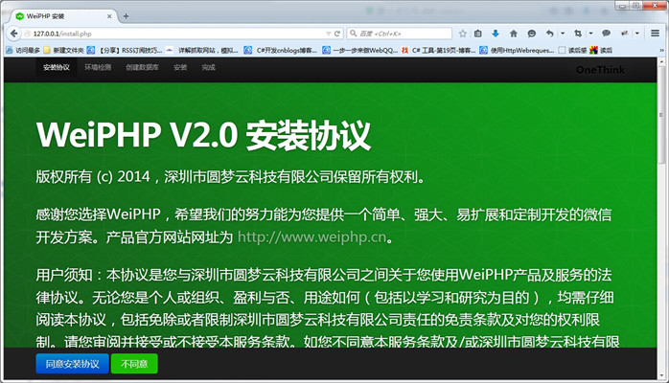The width and height of the screenshot is (669, 383).
Task: Click the green 不同意 button
Action: 134,364
